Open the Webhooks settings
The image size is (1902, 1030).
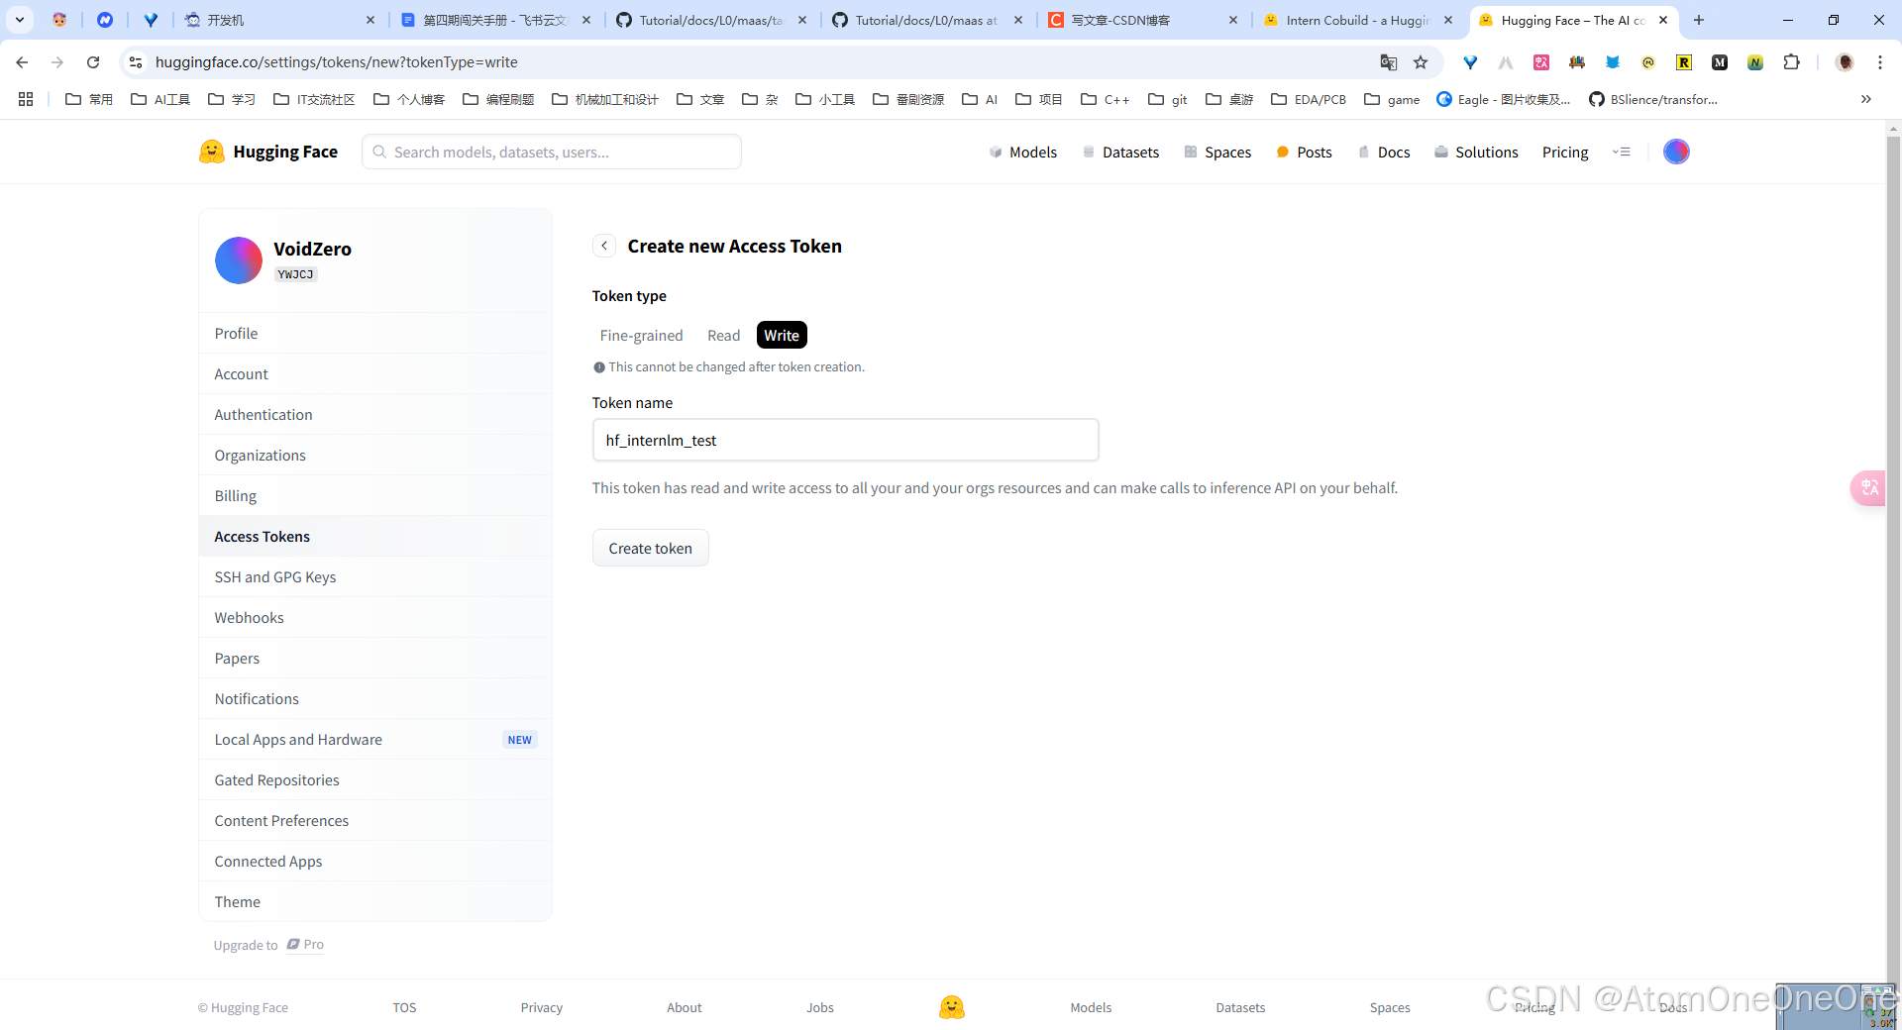(375, 617)
